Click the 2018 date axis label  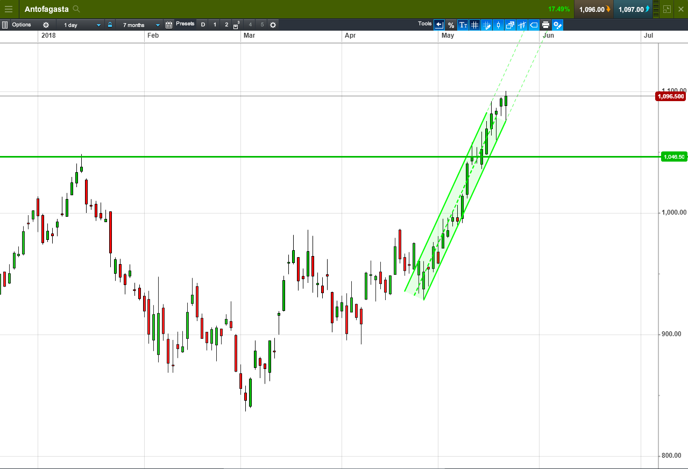(x=48, y=35)
